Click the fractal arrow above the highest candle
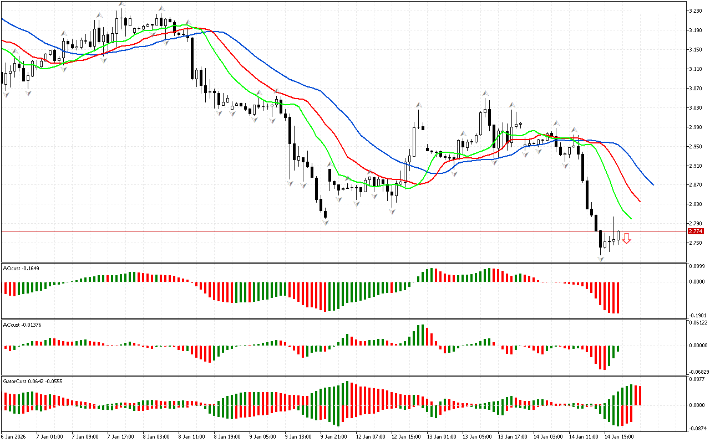Screen dimensions: 710x443 click(121, 4)
